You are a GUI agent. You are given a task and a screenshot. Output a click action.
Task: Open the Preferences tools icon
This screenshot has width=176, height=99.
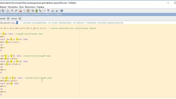tap(57, 11)
